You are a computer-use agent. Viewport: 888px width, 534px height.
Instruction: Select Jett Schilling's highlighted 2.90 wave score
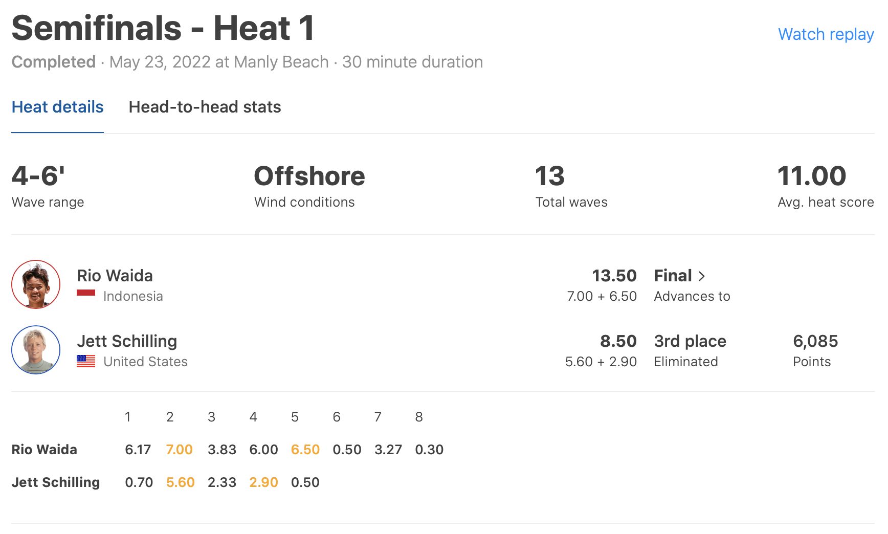[x=263, y=482]
